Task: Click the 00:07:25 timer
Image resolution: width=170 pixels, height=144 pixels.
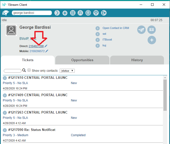Action: [156, 20]
